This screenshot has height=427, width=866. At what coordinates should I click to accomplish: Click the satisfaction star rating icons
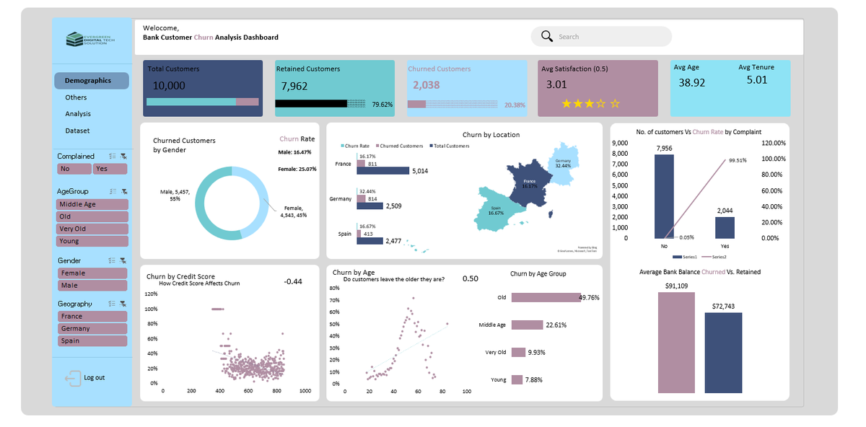[591, 104]
